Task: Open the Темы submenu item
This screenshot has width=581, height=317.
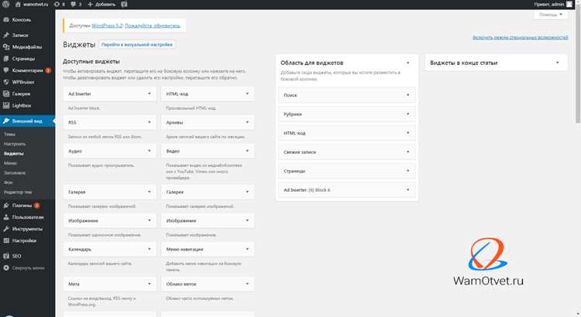Action: 9,135
